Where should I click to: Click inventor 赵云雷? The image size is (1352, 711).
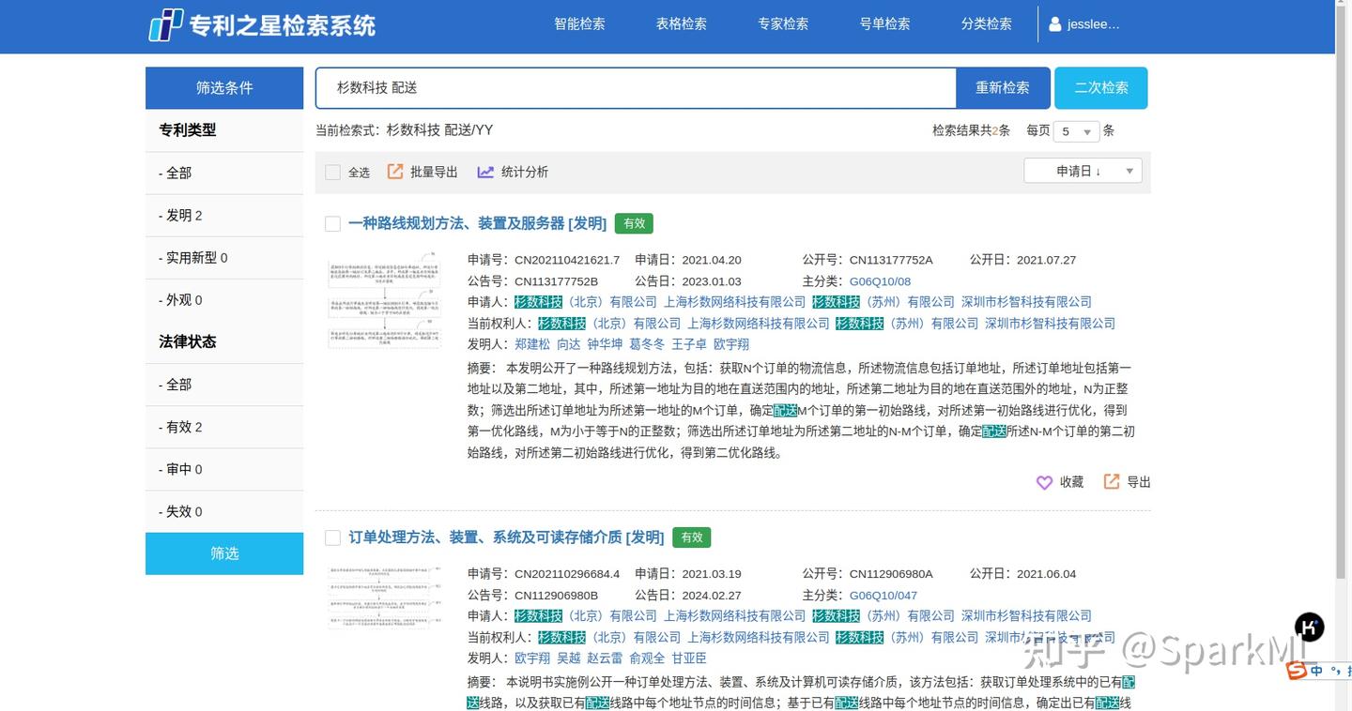[x=605, y=658]
